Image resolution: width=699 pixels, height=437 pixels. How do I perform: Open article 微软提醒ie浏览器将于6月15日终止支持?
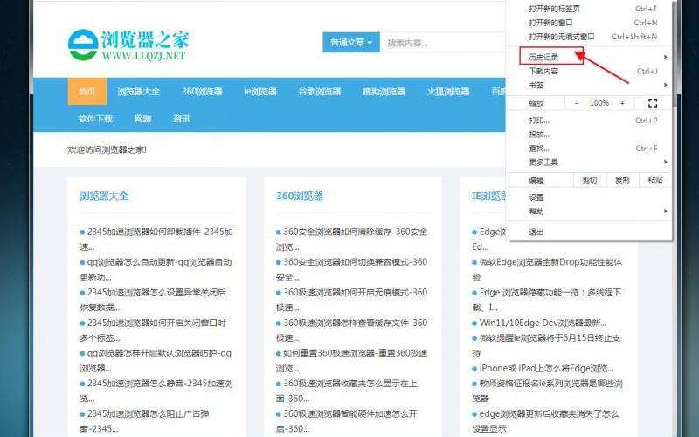coord(547,345)
